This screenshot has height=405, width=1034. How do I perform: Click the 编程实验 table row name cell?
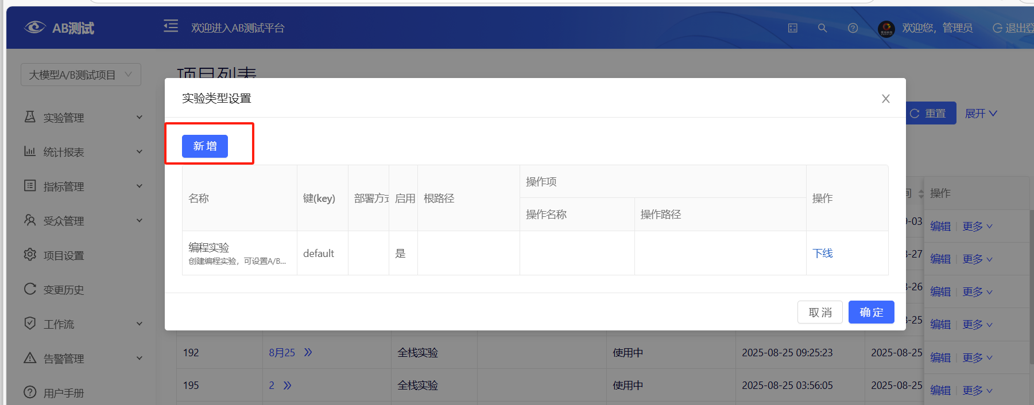click(209, 247)
